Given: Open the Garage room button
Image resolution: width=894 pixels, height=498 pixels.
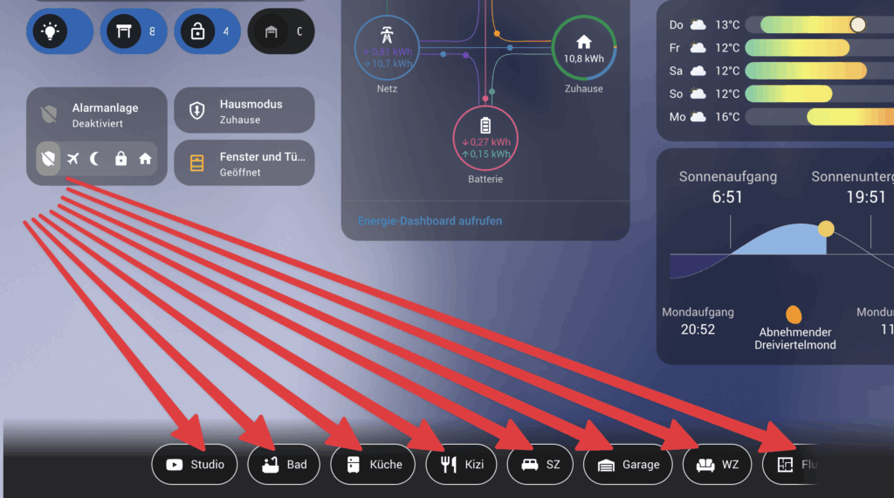Looking at the screenshot, I should pyautogui.click(x=627, y=465).
